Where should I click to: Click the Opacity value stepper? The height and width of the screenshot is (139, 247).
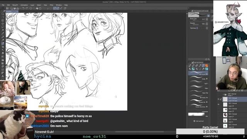[x=205, y=24]
